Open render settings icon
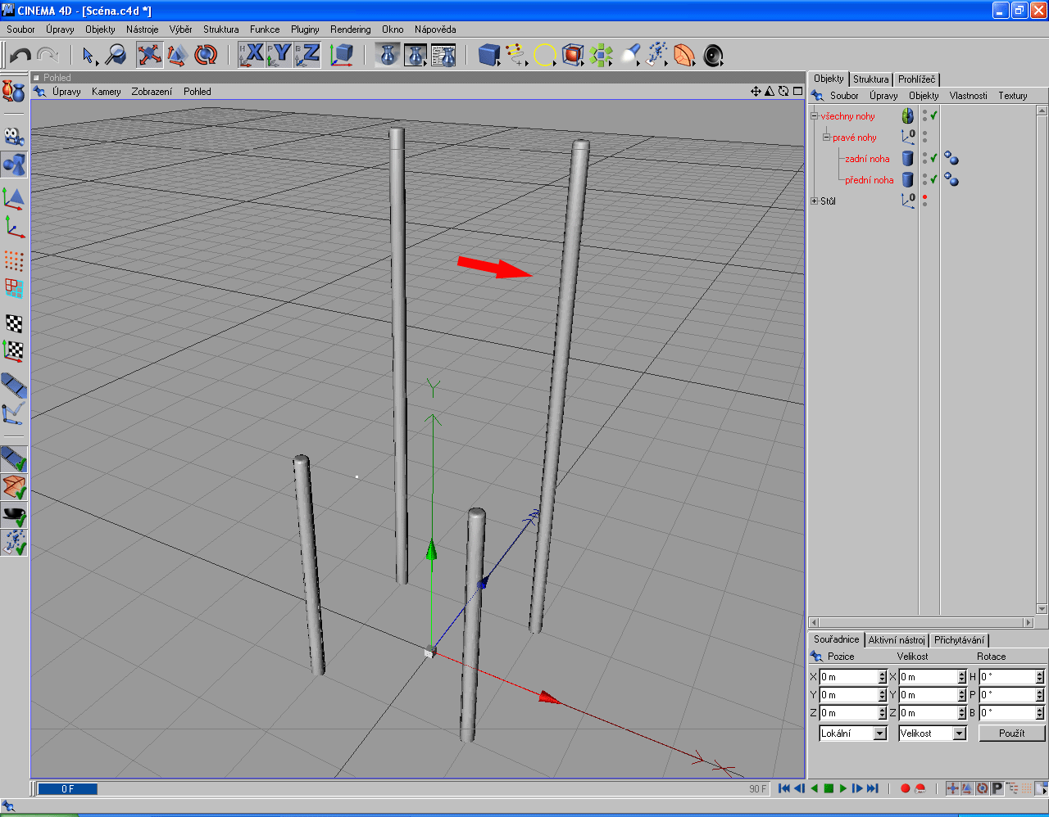 point(443,55)
